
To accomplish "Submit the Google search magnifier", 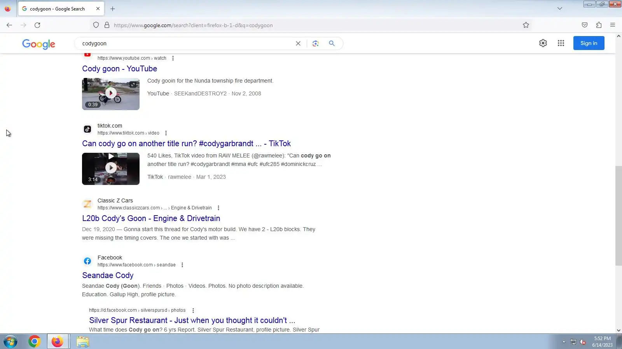I will click(x=332, y=43).
